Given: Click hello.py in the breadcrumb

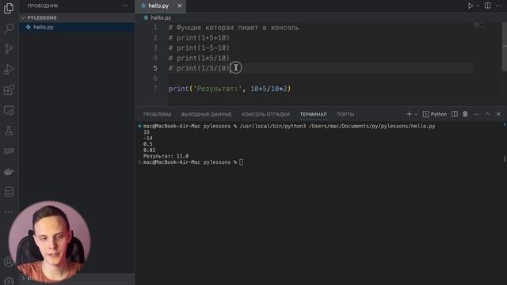Looking at the screenshot, I should pyautogui.click(x=161, y=17).
